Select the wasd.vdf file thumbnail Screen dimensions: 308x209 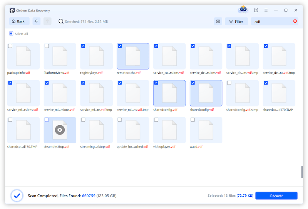coord(206,130)
